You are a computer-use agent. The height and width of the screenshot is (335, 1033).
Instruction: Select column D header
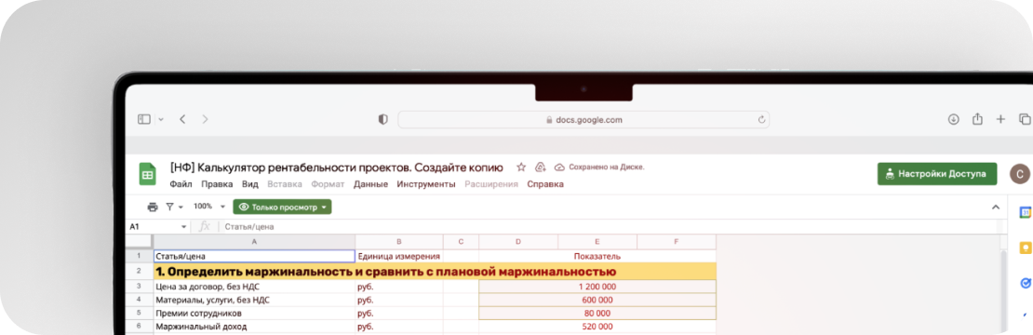pyautogui.click(x=518, y=242)
